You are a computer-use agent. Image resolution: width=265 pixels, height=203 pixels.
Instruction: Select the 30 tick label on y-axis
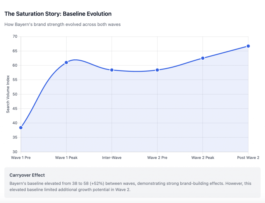pyautogui.click(x=15, y=152)
